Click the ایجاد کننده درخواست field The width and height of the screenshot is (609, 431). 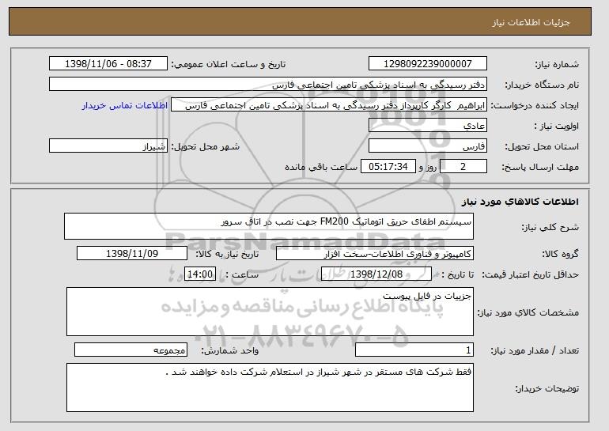tap(329, 105)
